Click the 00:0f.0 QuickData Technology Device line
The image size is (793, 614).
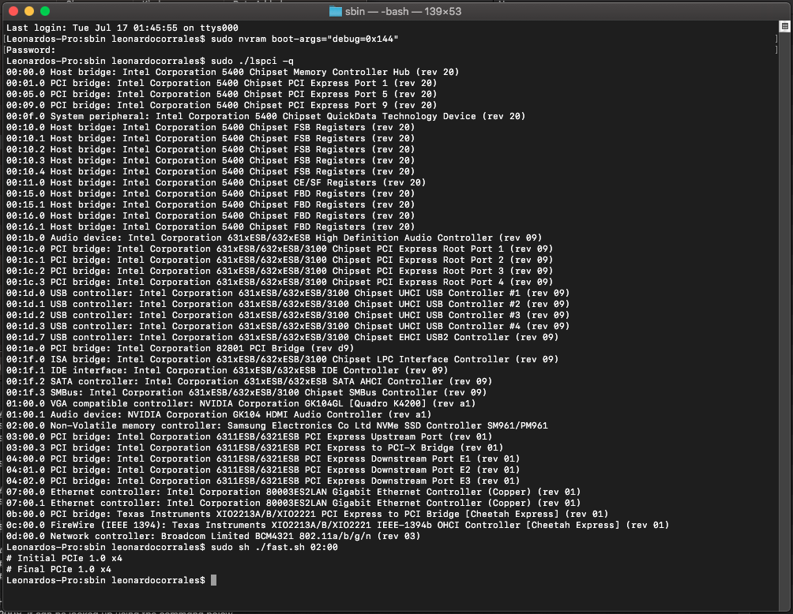click(266, 116)
